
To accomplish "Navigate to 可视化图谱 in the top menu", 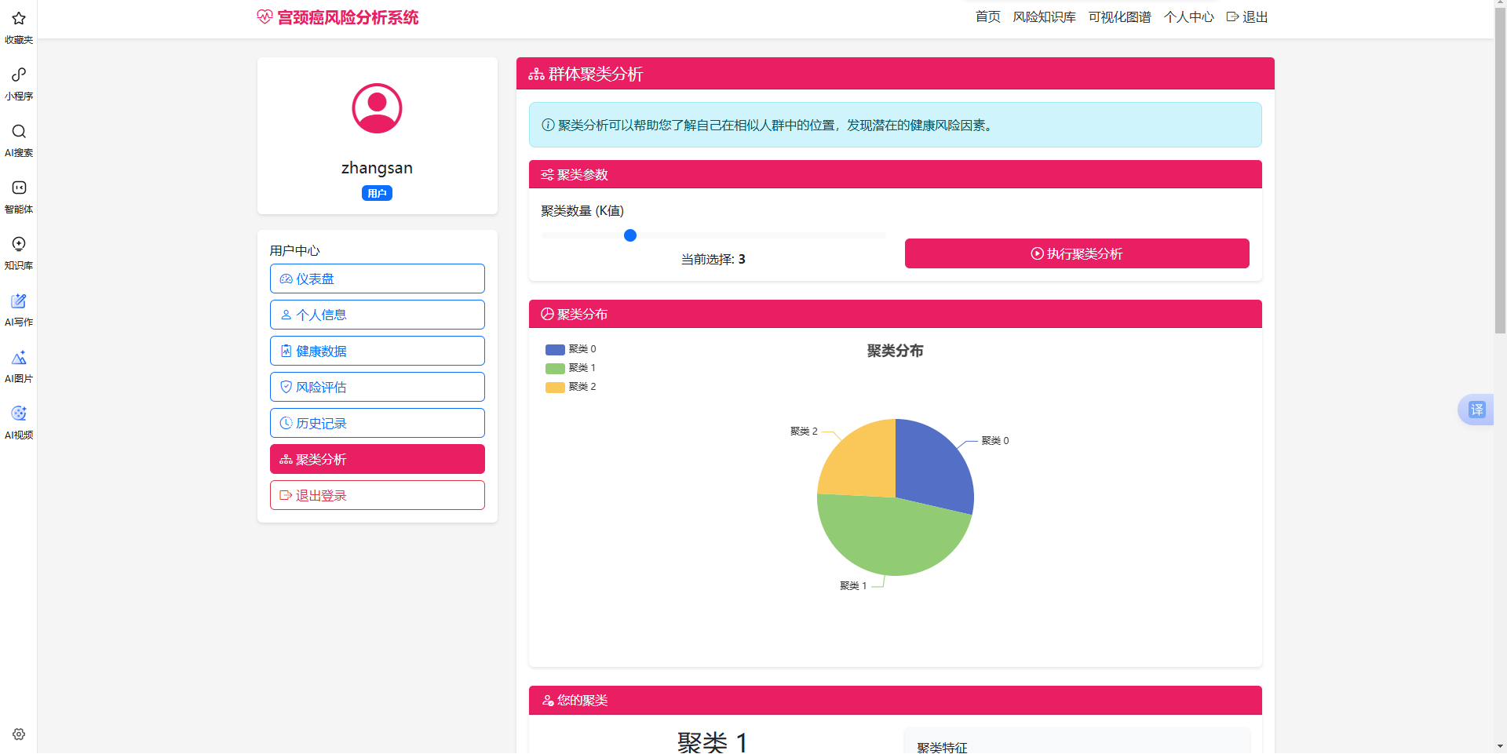I will 1119,16.
